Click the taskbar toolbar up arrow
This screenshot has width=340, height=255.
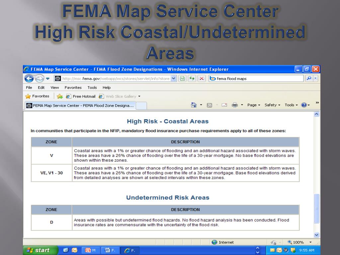pyautogui.click(x=258, y=248)
